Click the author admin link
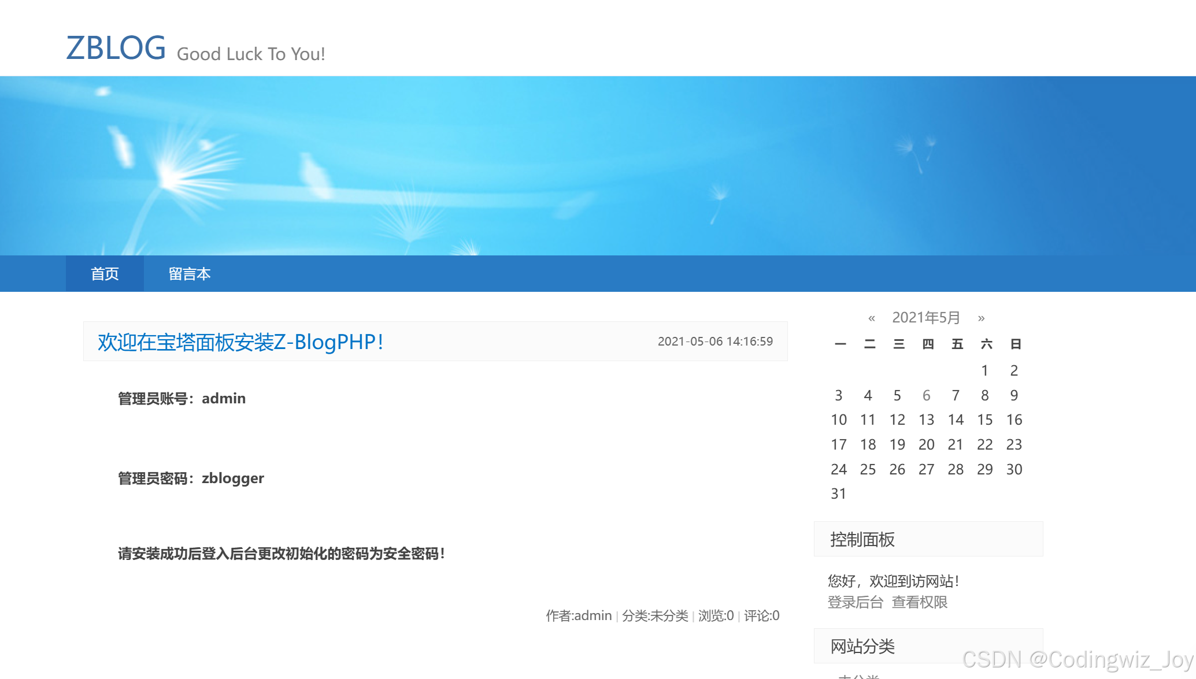Viewport: 1196px width, 679px height. point(594,615)
